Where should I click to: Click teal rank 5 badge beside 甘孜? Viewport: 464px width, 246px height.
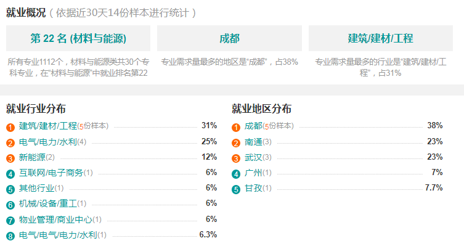(x=236, y=189)
